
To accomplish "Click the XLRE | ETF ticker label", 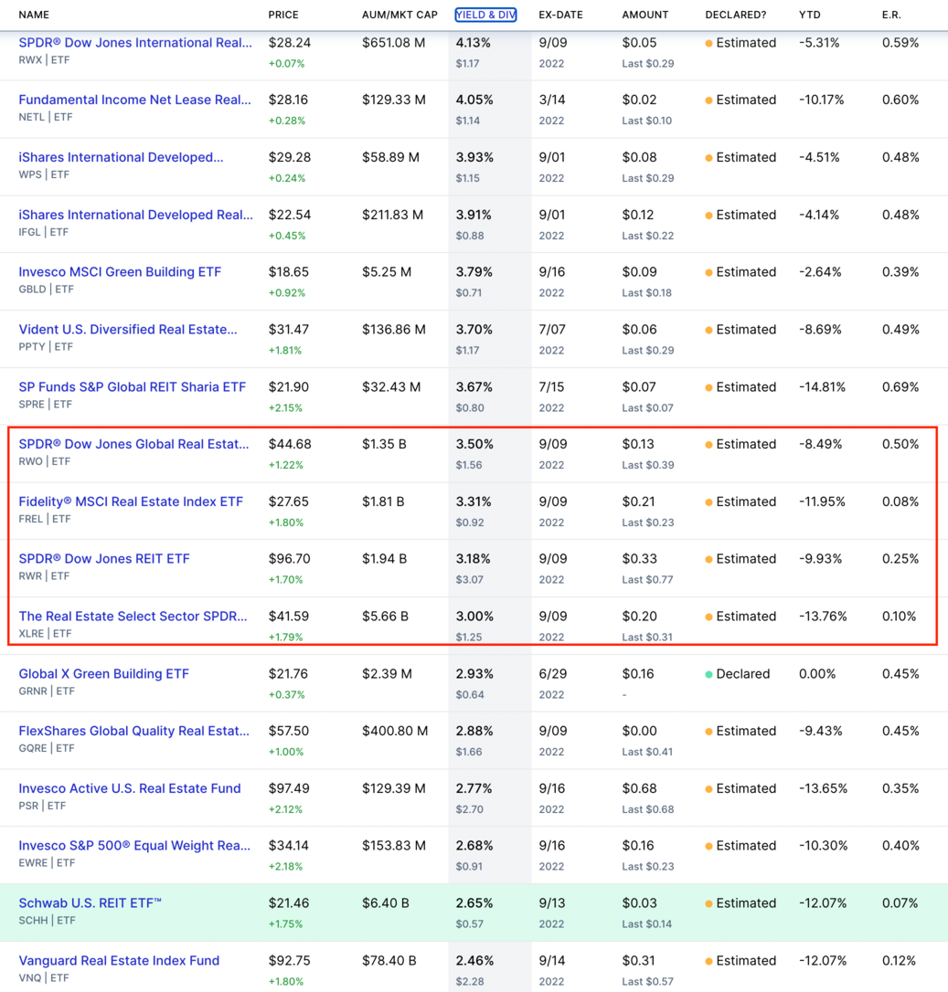I will pyautogui.click(x=45, y=633).
